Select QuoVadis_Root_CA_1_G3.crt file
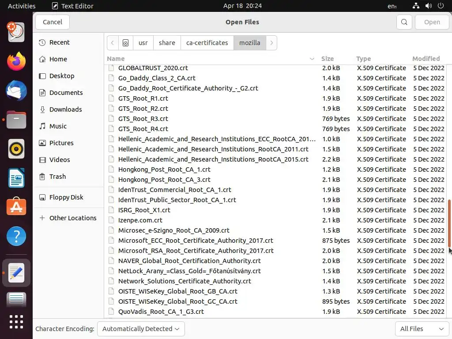 (x=276, y=312)
